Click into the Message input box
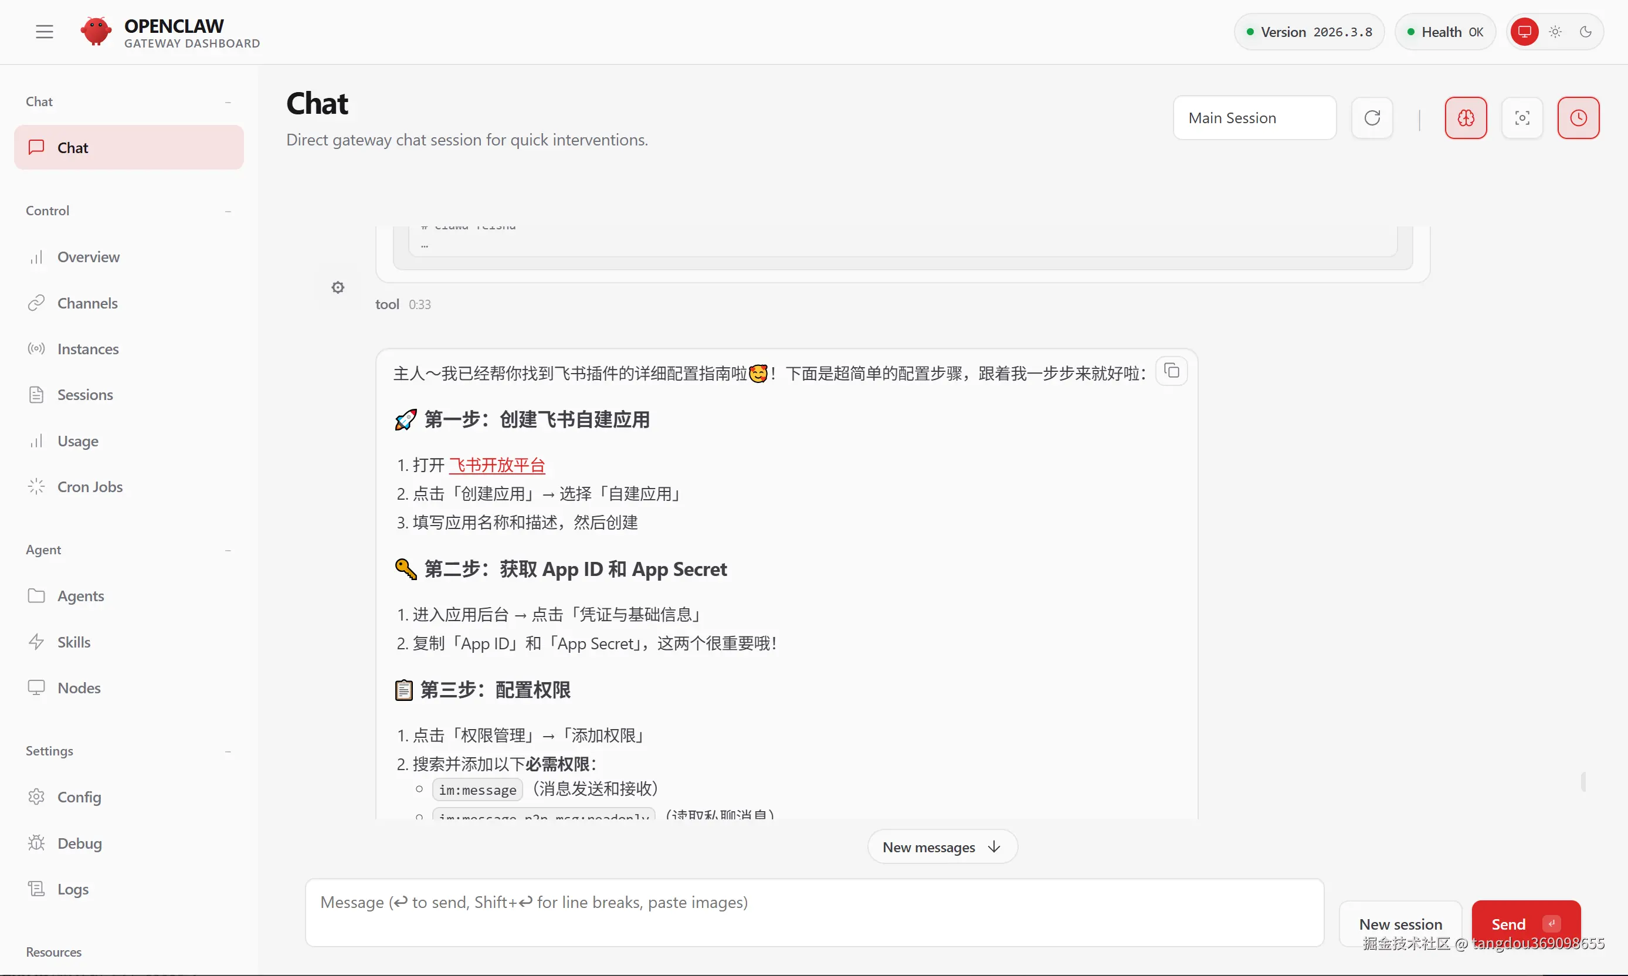The image size is (1628, 976). click(813, 913)
